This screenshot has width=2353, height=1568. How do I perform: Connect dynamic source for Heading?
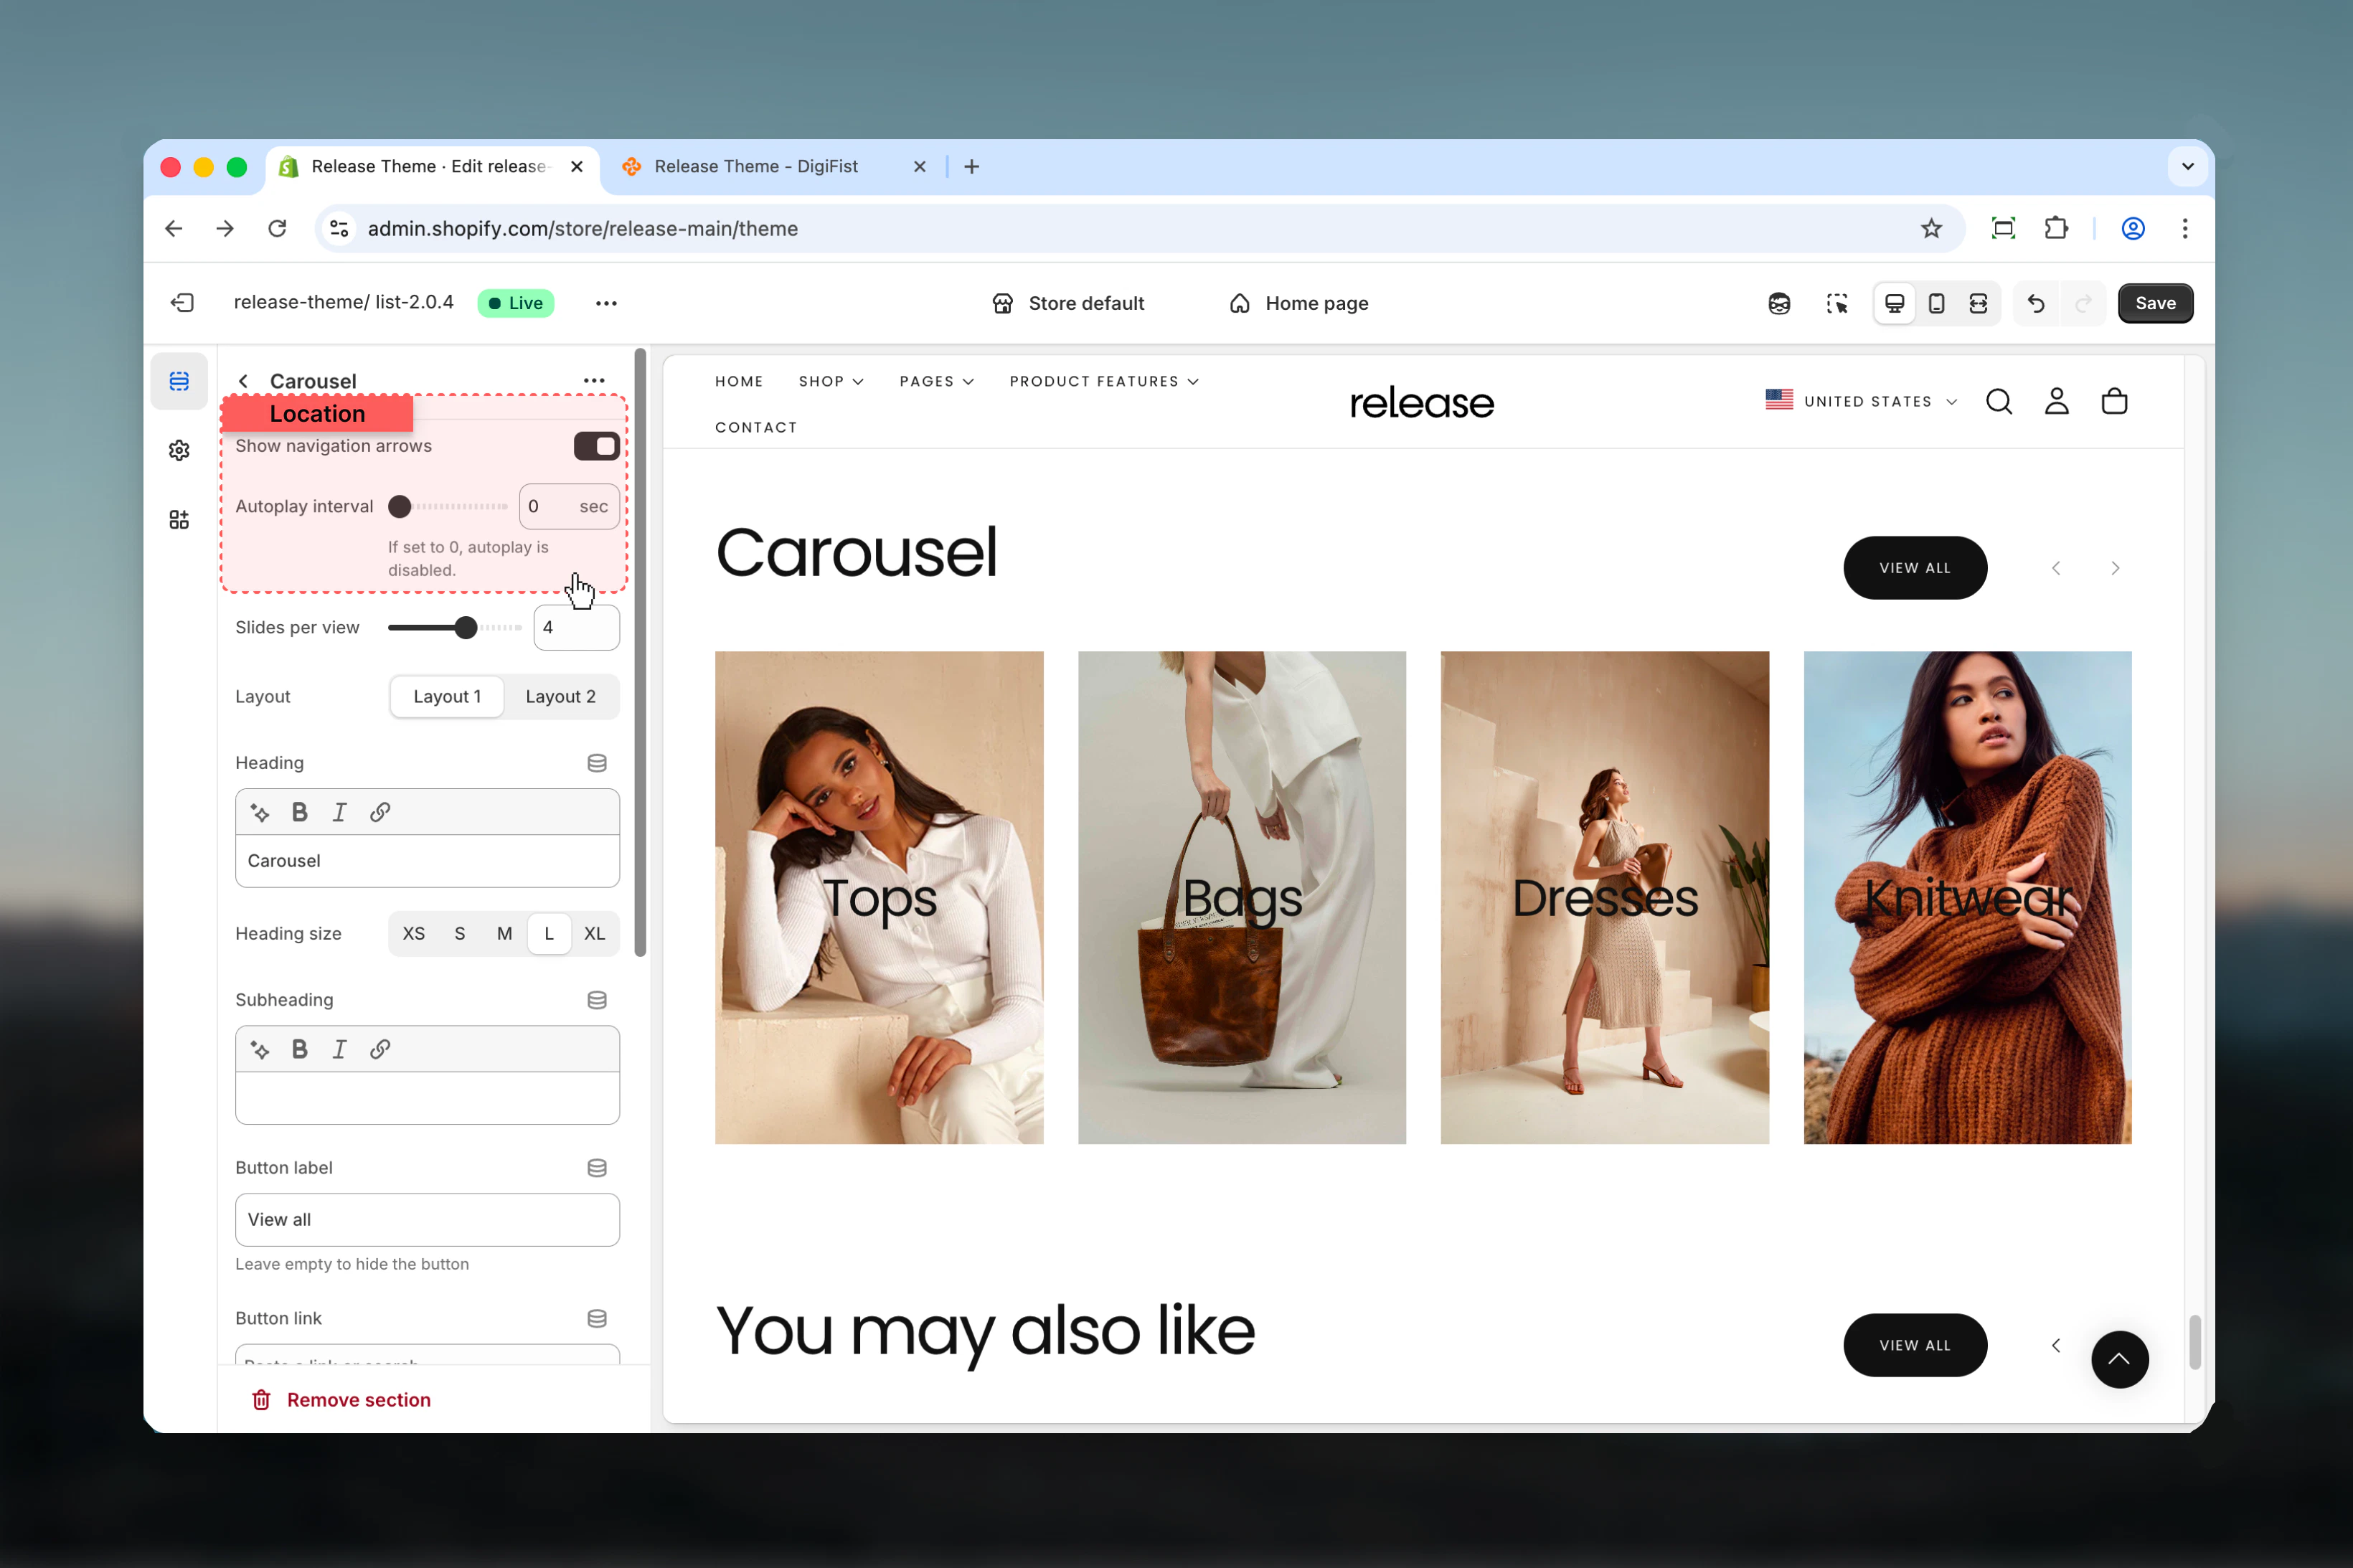point(597,763)
